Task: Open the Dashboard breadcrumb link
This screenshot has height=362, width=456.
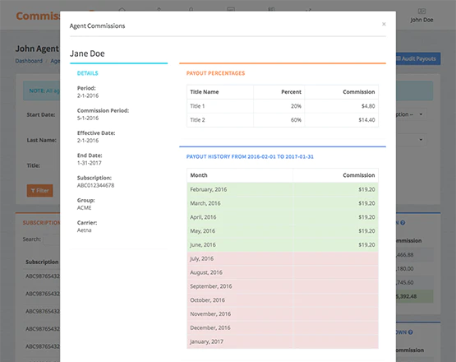Action: (29, 61)
